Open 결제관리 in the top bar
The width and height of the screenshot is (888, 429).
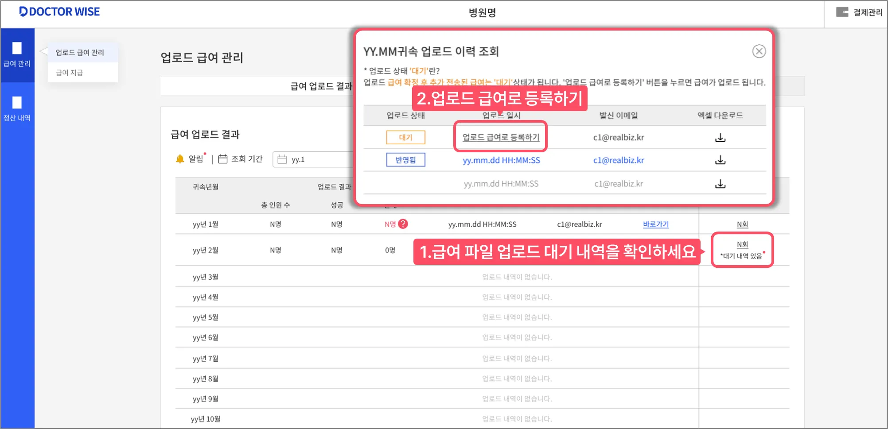859,12
